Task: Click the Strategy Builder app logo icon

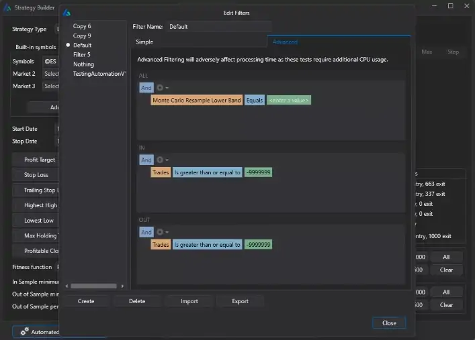Action: pyautogui.click(x=6, y=6)
